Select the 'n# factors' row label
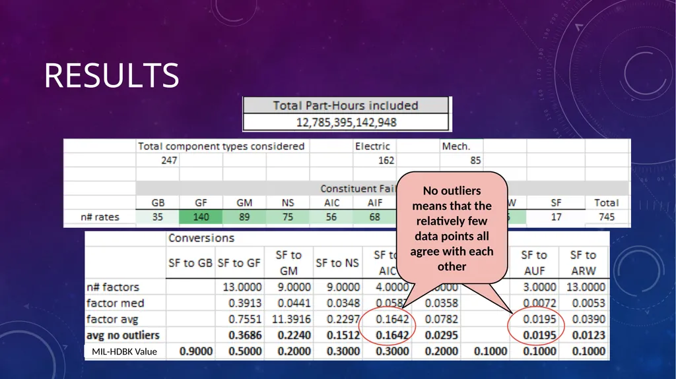Image resolution: width=676 pixels, height=379 pixels. (112, 287)
